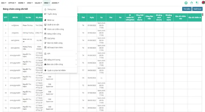The image size is (205, 112).
Task: Expand the WORK dropdown menu
Action: tap(21, 3)
